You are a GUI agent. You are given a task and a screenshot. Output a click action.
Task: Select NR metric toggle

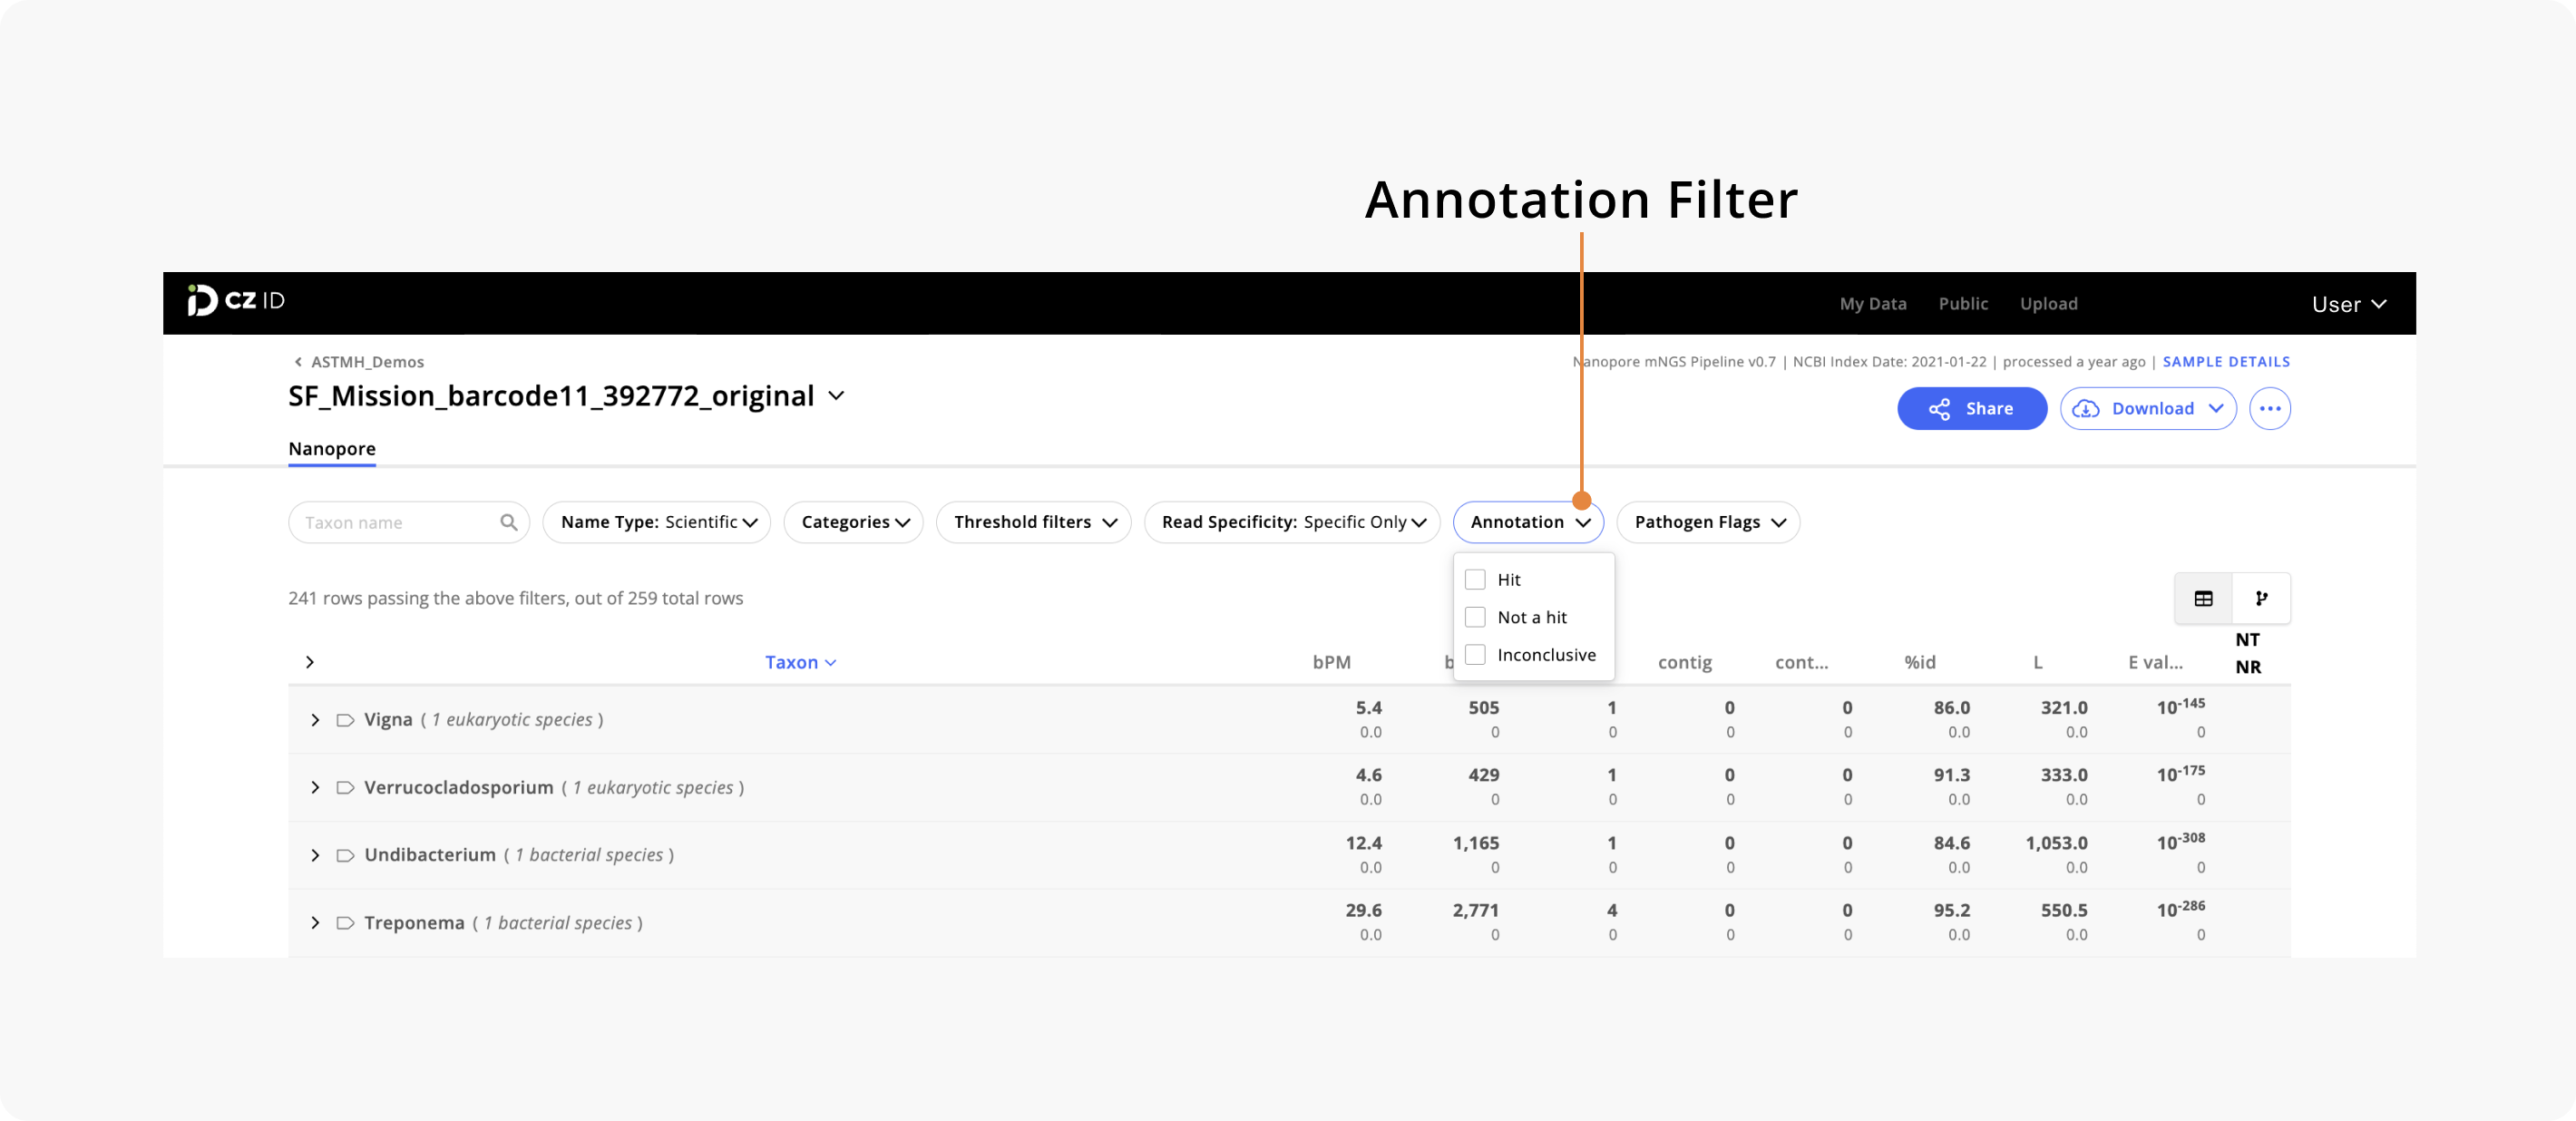[2248, 667]
